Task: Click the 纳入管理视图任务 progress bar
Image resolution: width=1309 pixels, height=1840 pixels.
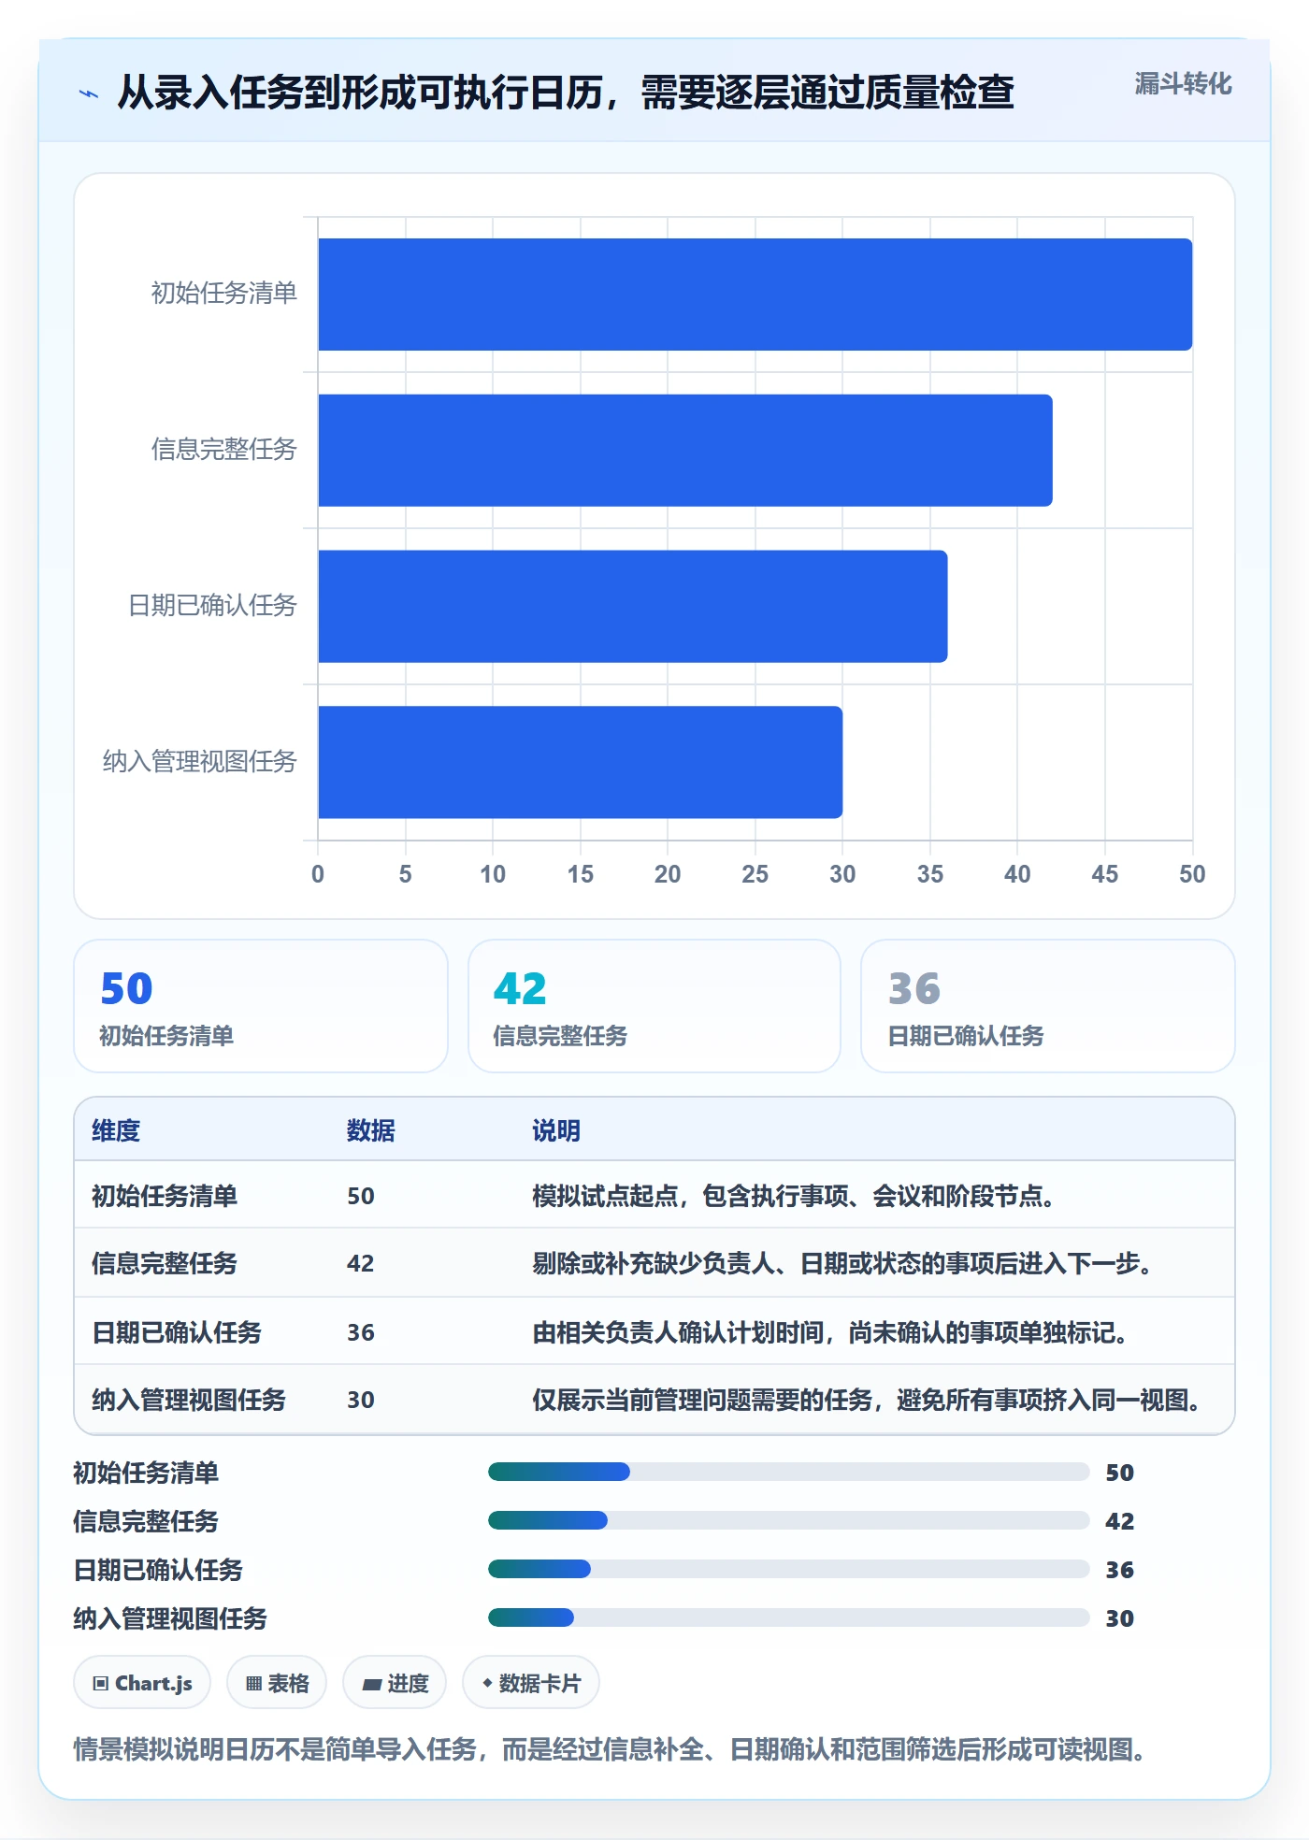Action: tap(789, 1617)
